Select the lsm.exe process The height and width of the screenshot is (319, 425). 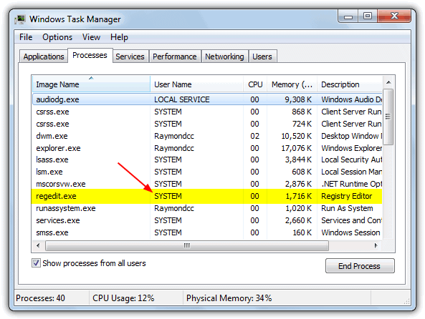click(207, 172)
